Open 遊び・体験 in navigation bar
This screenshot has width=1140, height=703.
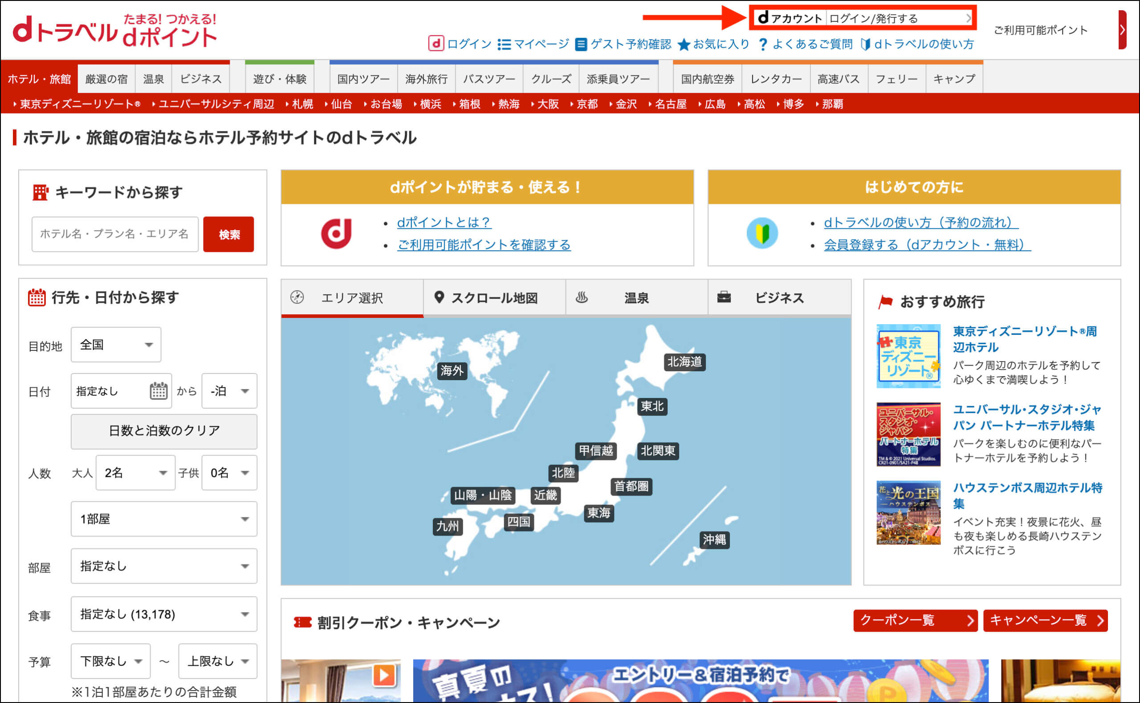click(x=279, y=78)
